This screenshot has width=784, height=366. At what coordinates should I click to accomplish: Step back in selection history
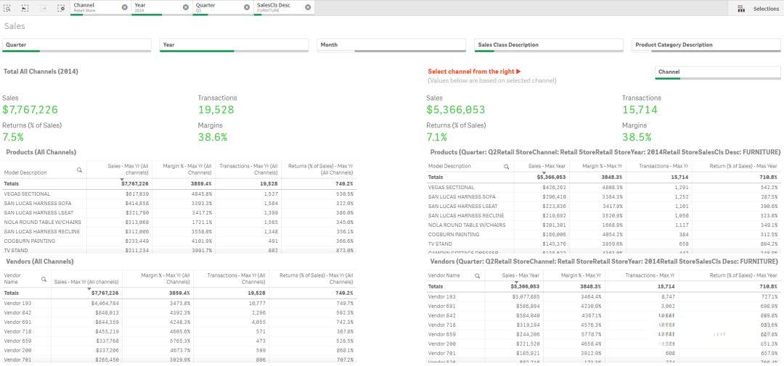tap(25, 8)
